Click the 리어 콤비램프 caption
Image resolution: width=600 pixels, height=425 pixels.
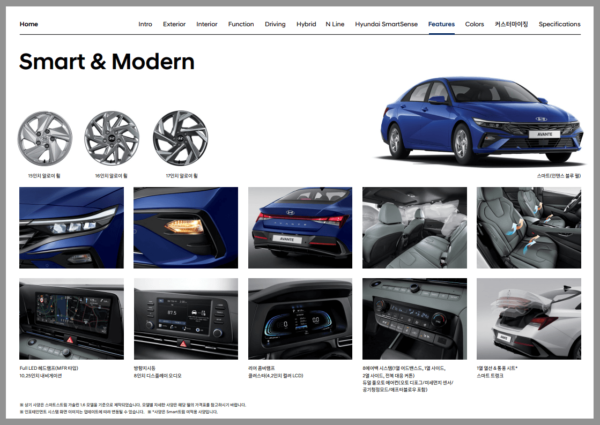click(x=262, y=368)
